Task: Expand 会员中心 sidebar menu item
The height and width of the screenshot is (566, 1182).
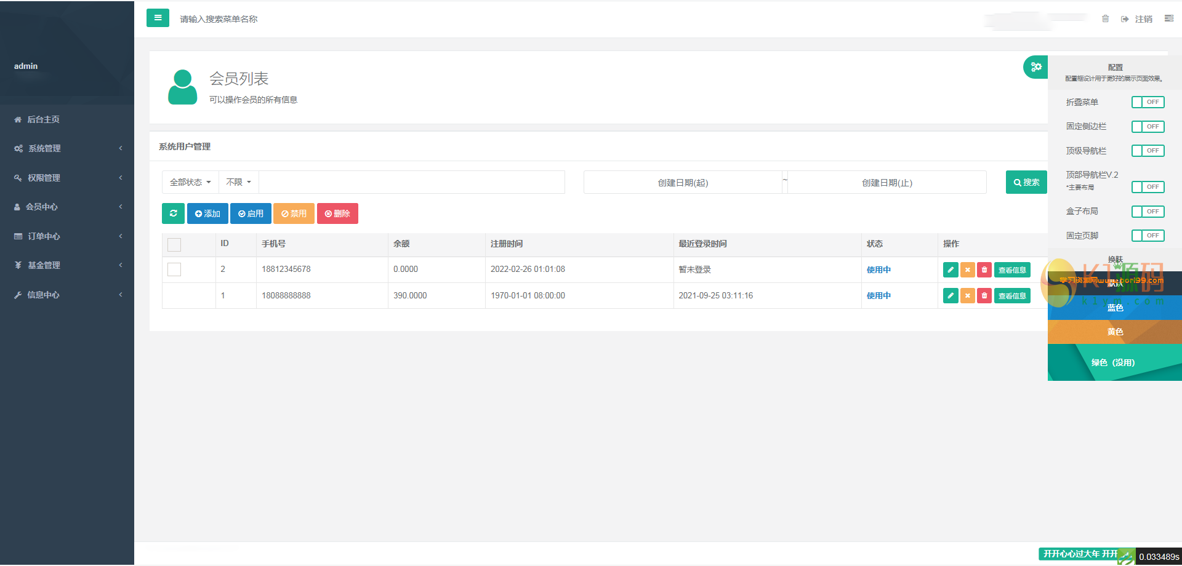Action: pos(67,207)
